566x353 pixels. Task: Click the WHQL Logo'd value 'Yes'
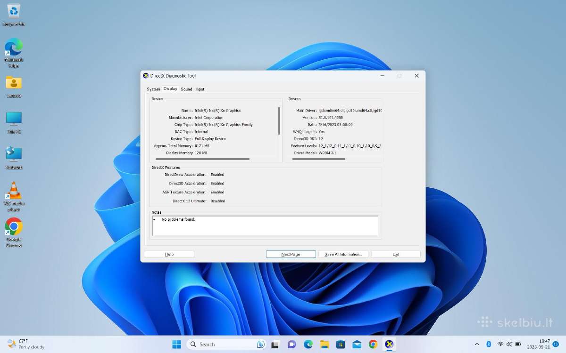[x=322, y=132]
